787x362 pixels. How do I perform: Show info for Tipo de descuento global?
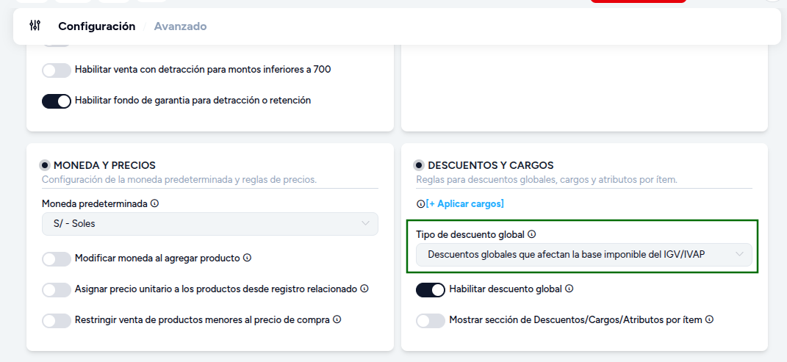coord(532,234)
